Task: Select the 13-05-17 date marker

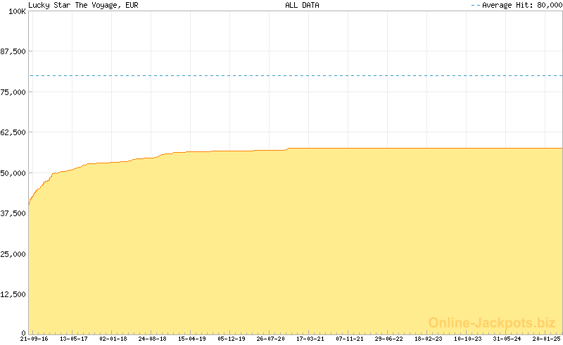Action: [73, 339]
